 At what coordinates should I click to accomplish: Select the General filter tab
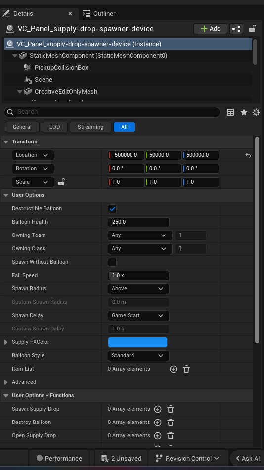(22, 127)
